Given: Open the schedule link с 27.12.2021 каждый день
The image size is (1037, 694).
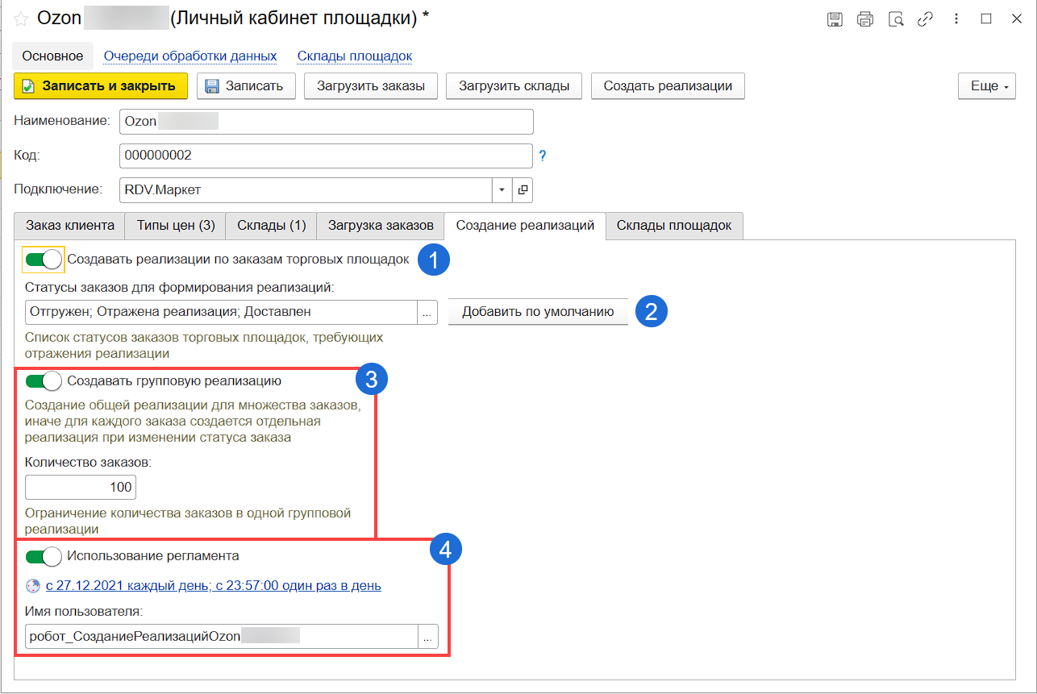Looking at the screenshot, I should coord(214,586).
